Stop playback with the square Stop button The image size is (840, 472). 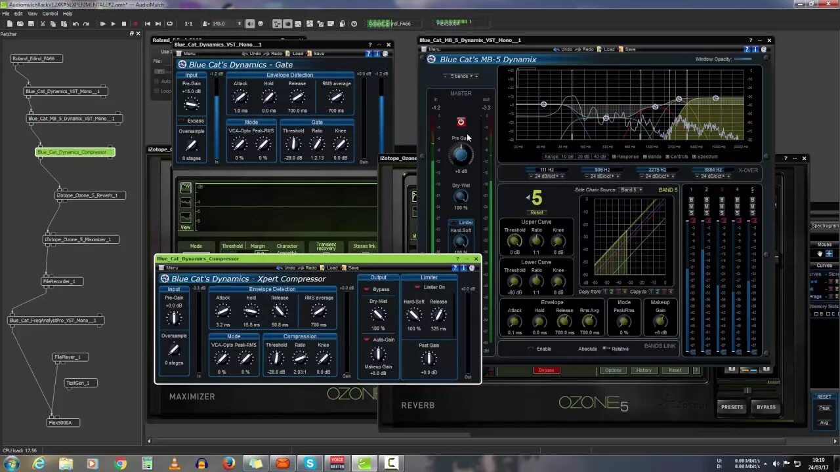[x=124, y=24]
